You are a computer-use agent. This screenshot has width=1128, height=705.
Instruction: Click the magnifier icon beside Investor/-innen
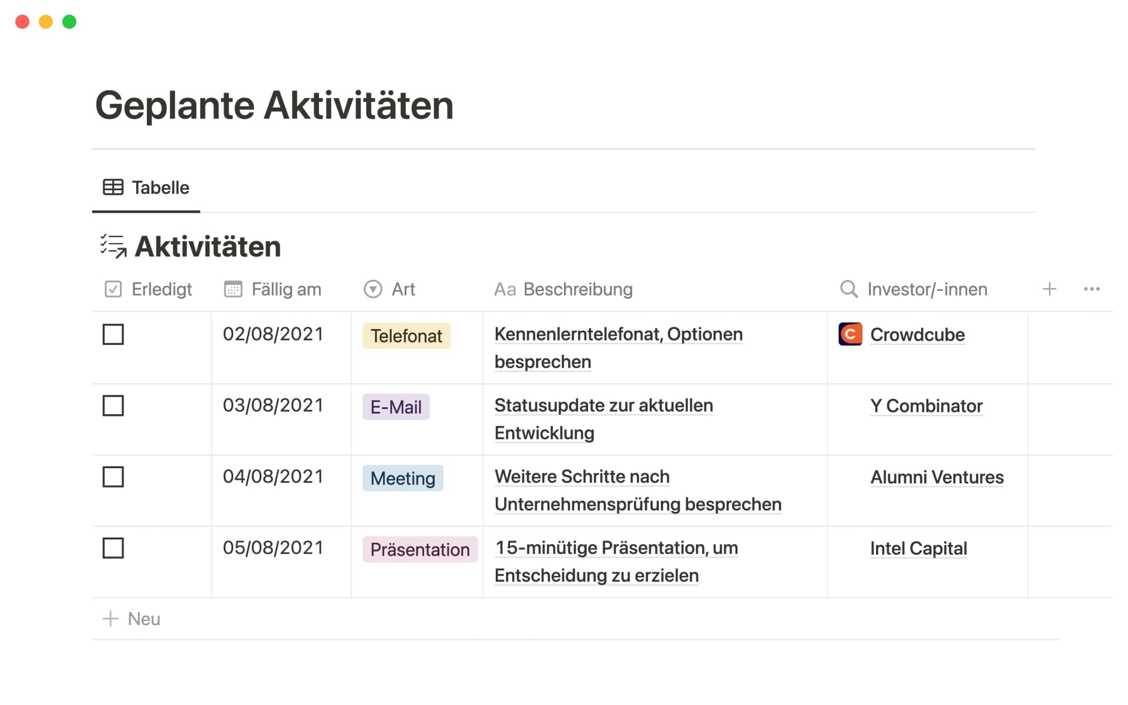(x=848, y=289)
